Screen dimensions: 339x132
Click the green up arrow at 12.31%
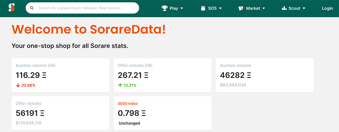click(120, 85)
